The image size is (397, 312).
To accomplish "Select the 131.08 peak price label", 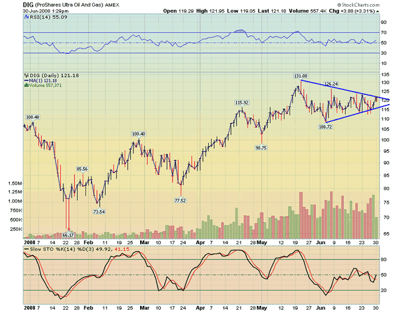I will click(300, 76).
